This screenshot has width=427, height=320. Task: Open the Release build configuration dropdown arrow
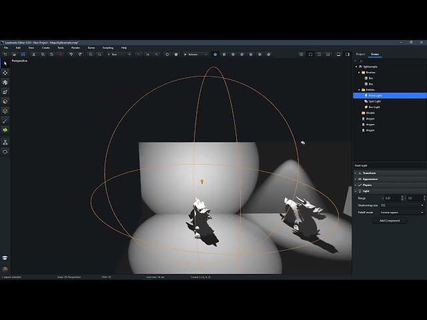[206, 55]
